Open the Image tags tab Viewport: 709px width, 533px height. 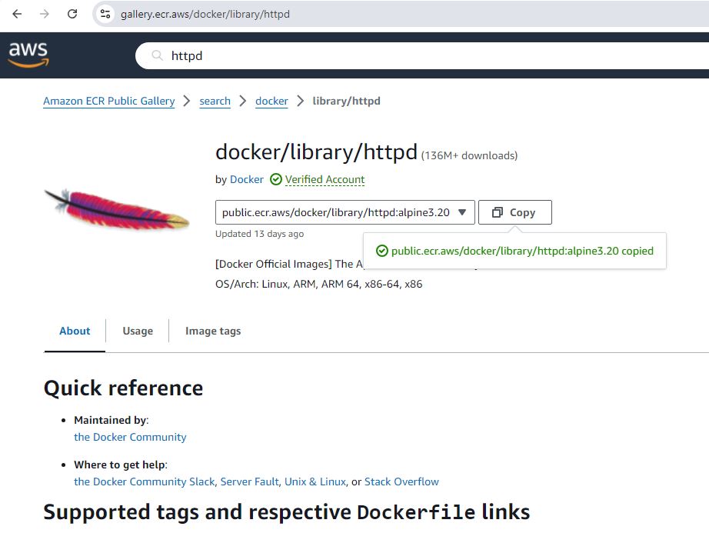click(213, 331)
